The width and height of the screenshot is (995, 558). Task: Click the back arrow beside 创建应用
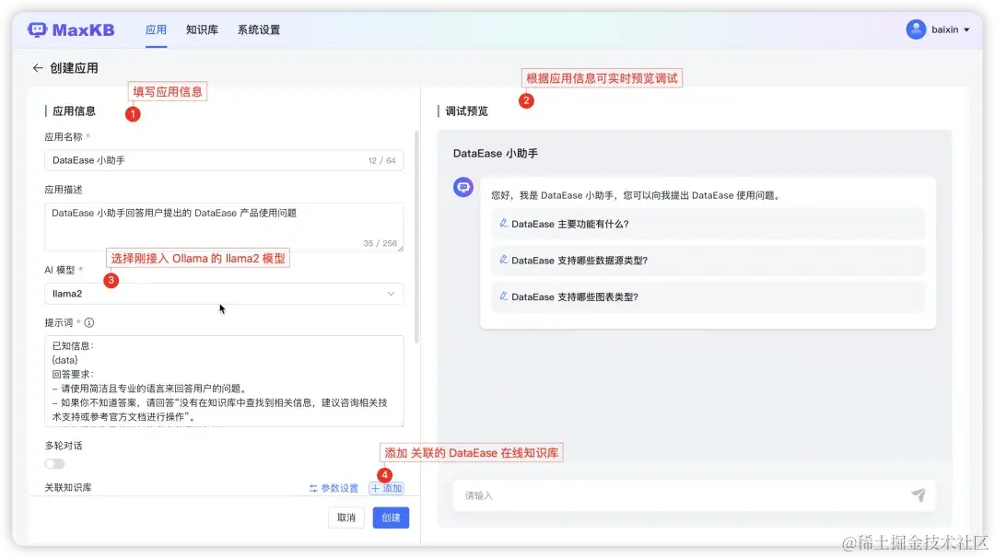pyautogui.click(x=38, y=68)
